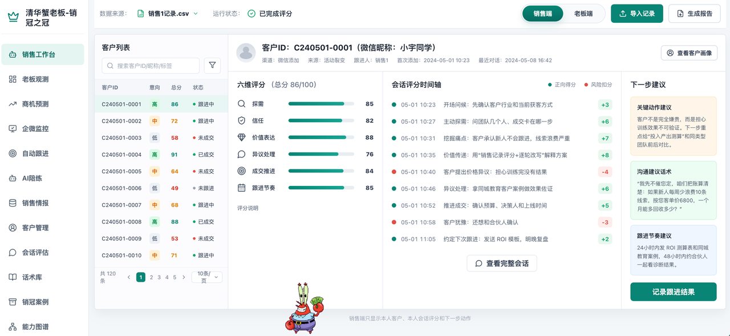
Task: Go to 商机预测 in sidebar
Action: 43,104
